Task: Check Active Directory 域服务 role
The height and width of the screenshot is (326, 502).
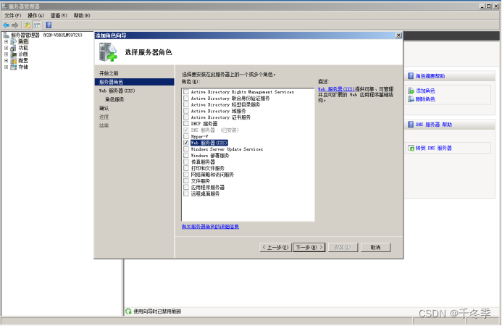Action: coord(186,111)
